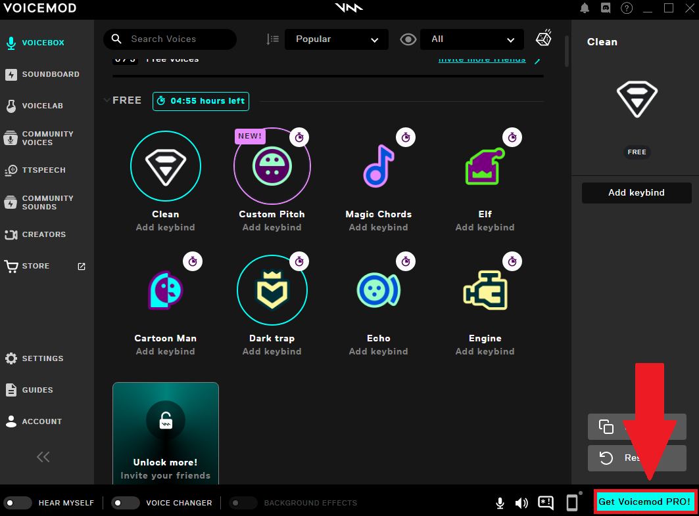Open Guides in the sidebar

[37, 390]
